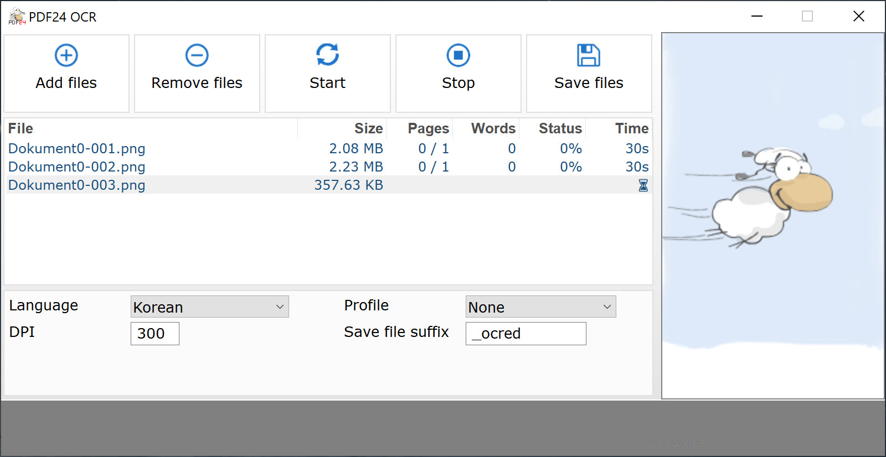
Task: Open the Language dropdown showing Korean
Action: 210,307
